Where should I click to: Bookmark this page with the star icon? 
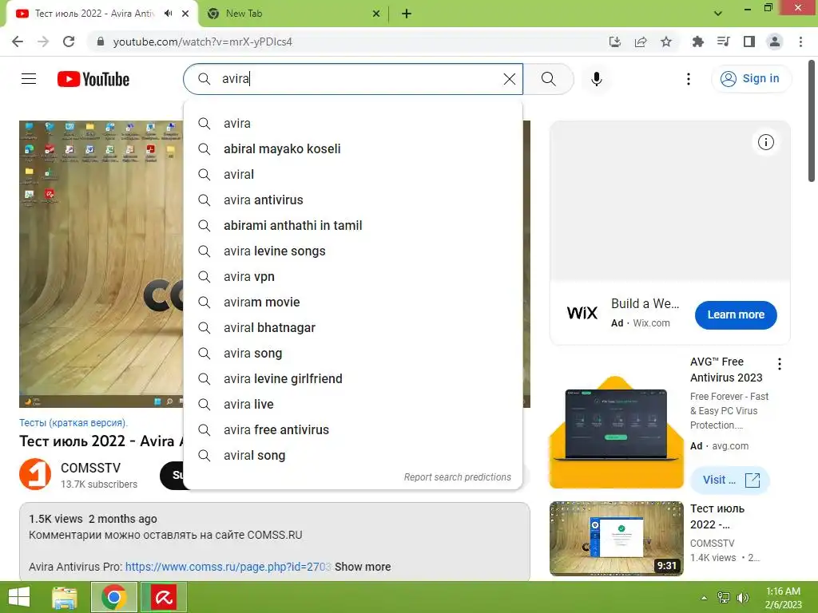click(666, 42)
